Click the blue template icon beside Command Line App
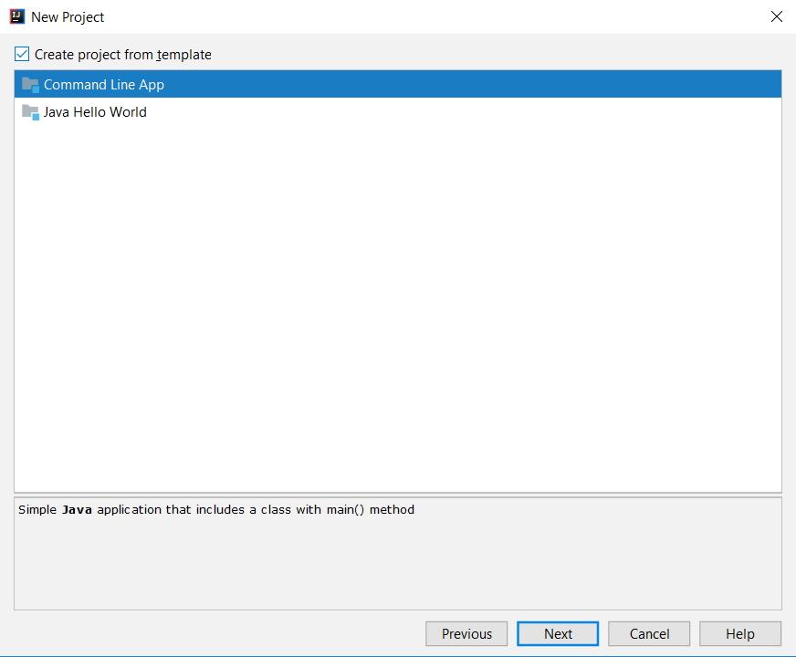The width and height of the screenshot is (796, 657). click(29, 84)
